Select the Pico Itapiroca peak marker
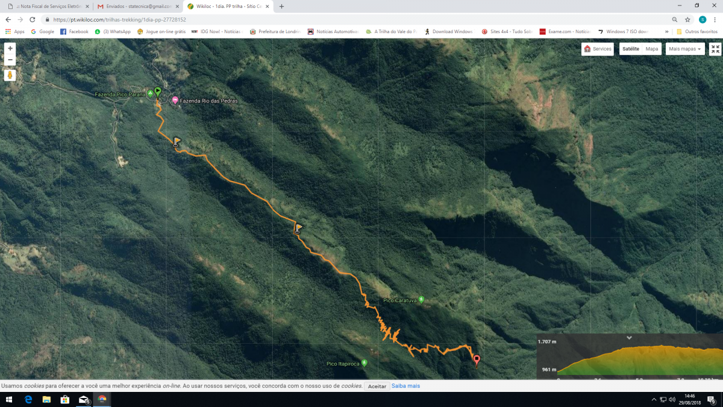Image resolution: width=723 pixels, height=407 pixels. click(x=364, y=364)
